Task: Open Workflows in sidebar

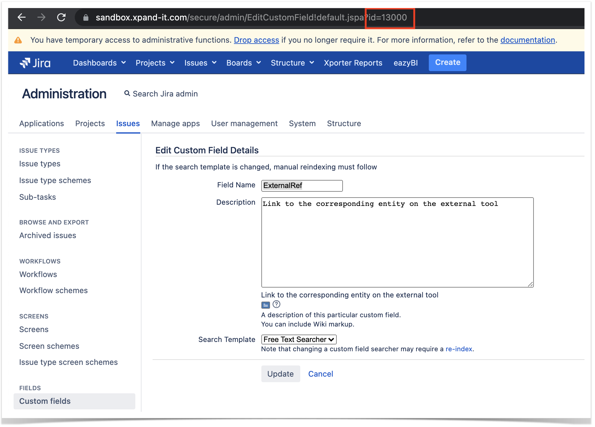Action: (38, 275)
